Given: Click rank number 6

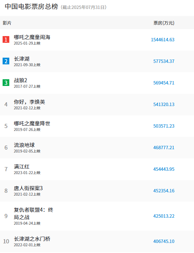Looking at the screenshot, I should 6,148.
